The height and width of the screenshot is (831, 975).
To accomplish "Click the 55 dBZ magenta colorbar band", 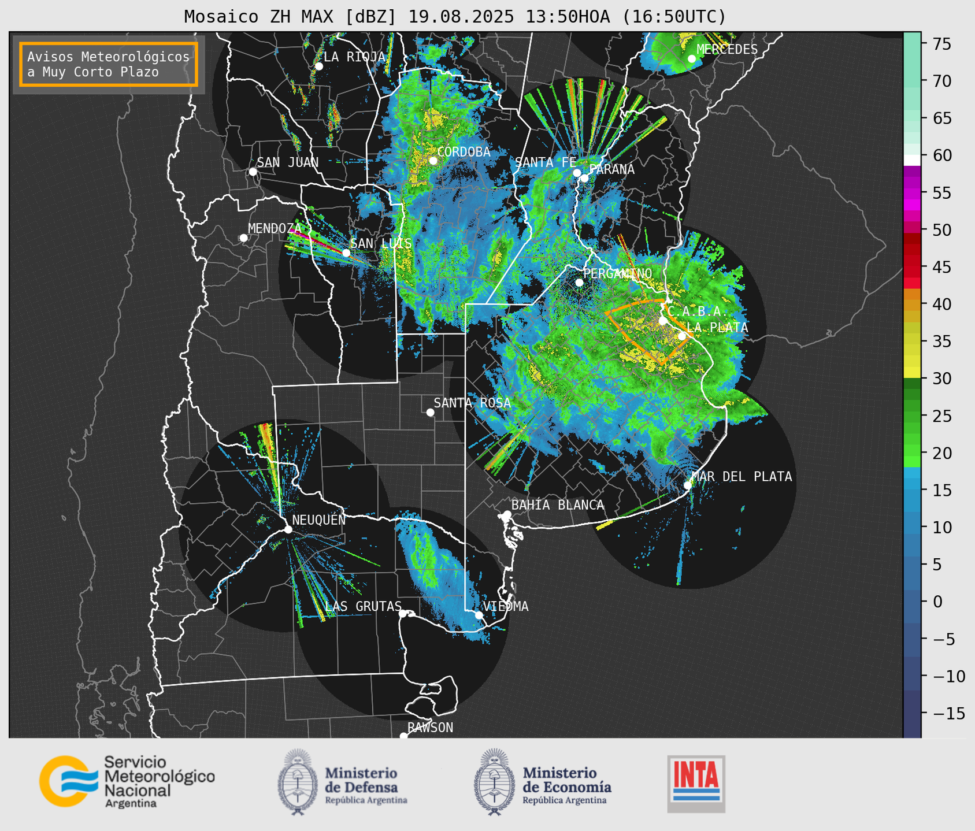I will tap(912, 194).
